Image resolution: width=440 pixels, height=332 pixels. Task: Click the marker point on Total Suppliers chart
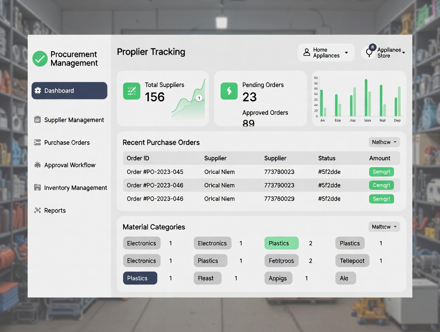pos(199,98)
